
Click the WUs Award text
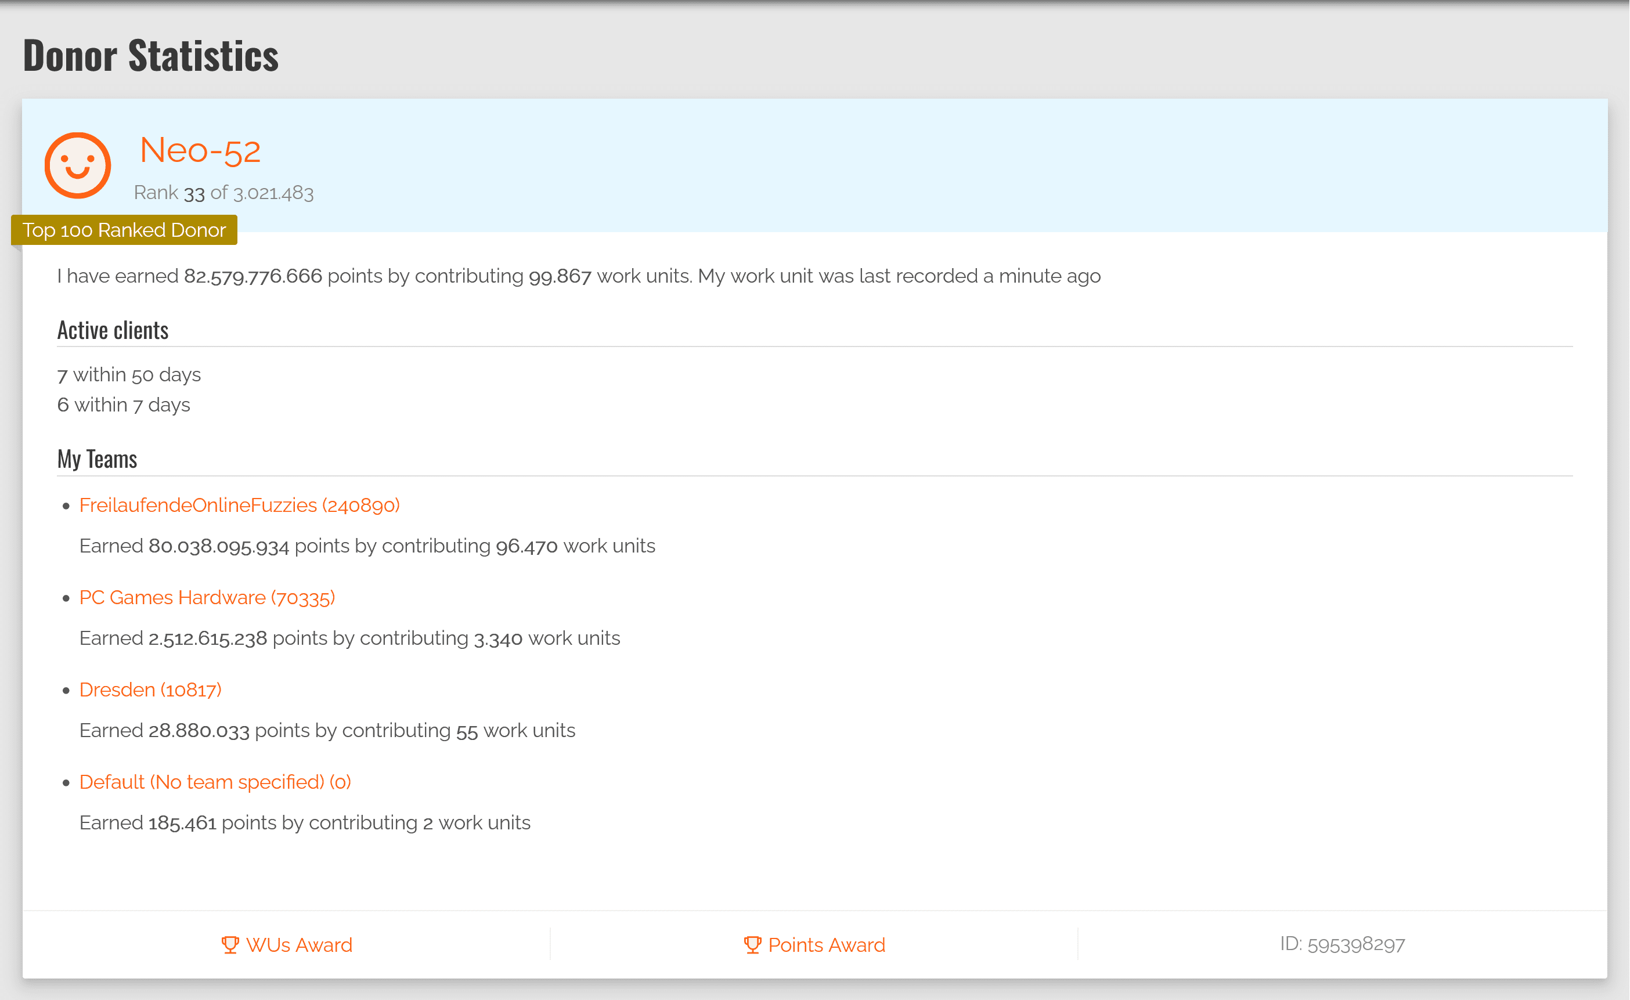299,945
